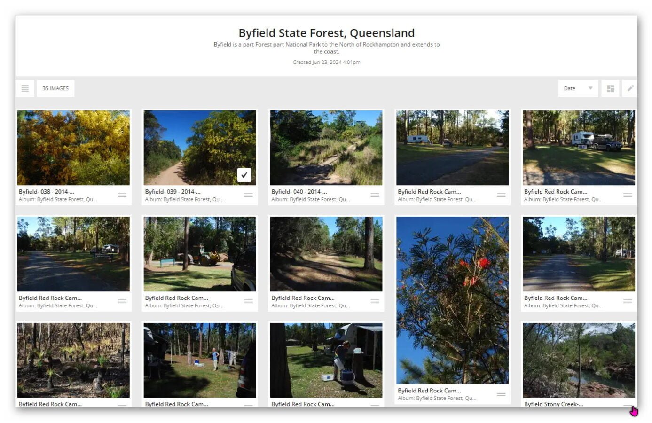Viewport: 652px width, 423px height.
Task: Open the photo of tractor at campground
Action: pyautogui.click(x=200, y=254)
